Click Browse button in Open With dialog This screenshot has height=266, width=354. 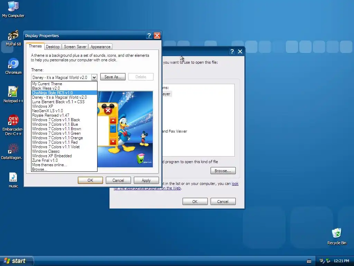point(223,170)
